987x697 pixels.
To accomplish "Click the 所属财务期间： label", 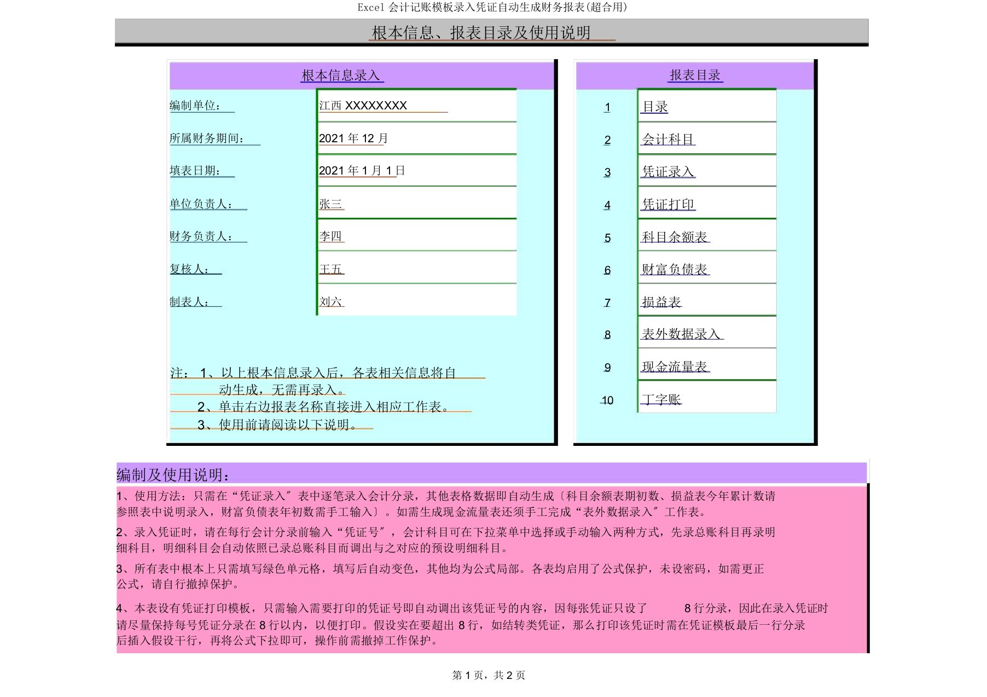I will tap(207, 138).
